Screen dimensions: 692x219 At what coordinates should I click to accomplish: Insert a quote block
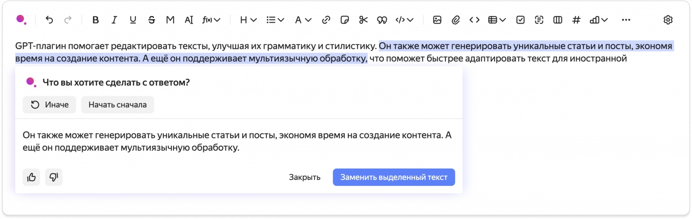pyautogui.click(x=382, y=20)
